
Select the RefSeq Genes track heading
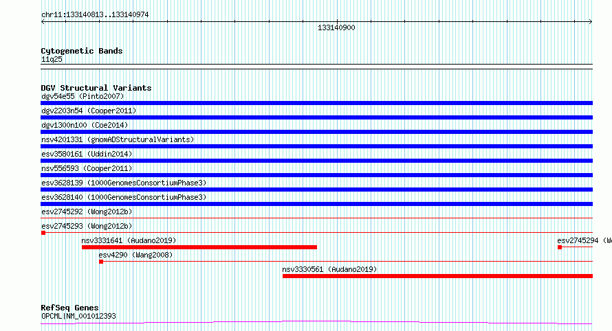tap(69, 308)
